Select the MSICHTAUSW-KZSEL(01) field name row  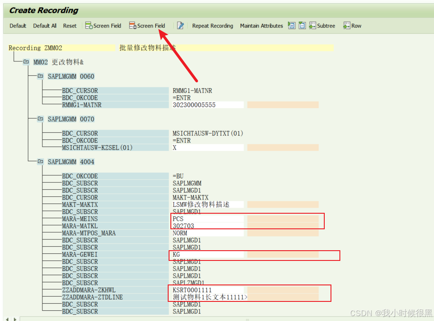point(115,148)
